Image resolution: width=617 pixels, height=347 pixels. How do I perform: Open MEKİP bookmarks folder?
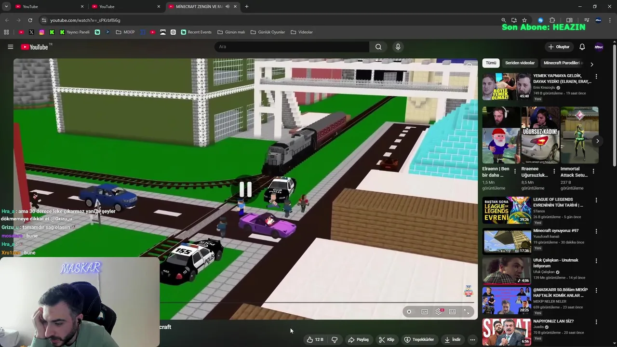tap(125, 32)
